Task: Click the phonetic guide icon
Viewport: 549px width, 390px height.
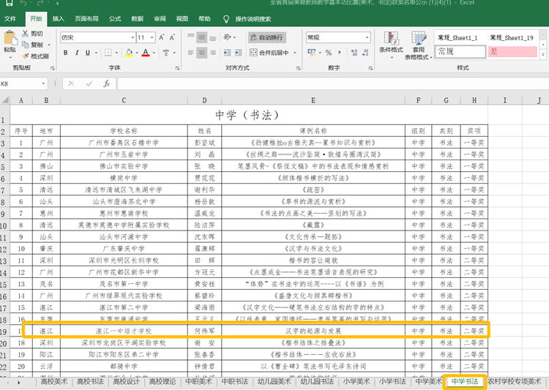Action: [x=166, y=53]
